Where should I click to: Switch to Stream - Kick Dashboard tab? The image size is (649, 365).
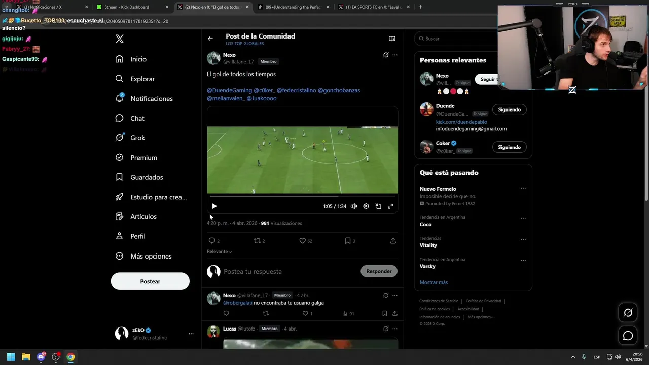coord(131,7)
